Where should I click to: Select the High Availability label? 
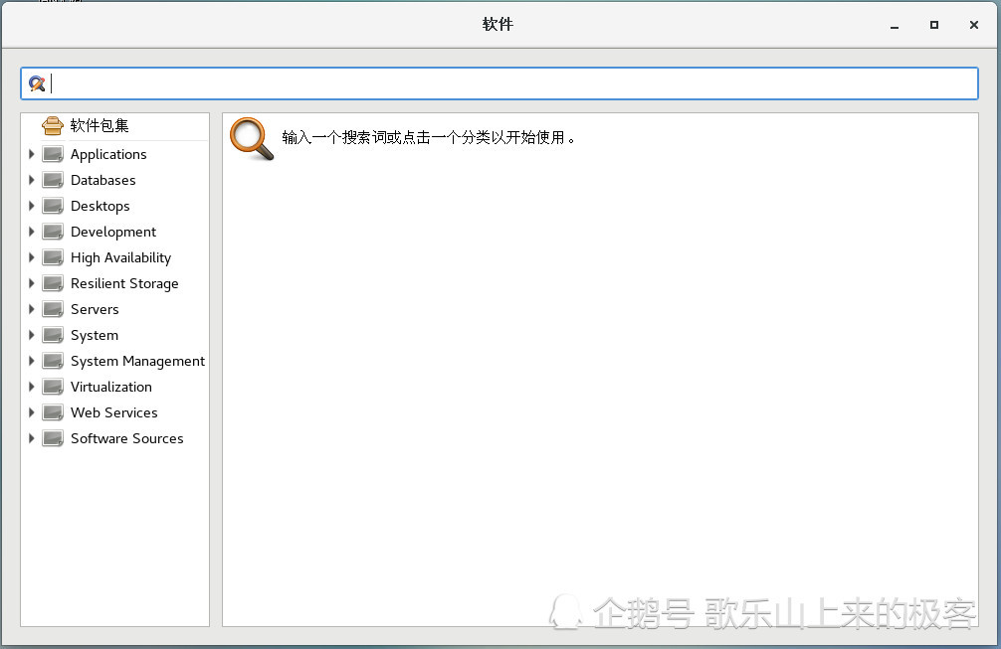tap(121, 258)
